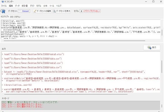
Task: Click the load 230901data3.xlsx output line
Action: tap(33, 54)
